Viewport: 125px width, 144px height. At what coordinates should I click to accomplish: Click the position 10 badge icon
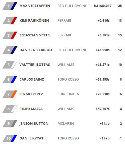(10, 138)
